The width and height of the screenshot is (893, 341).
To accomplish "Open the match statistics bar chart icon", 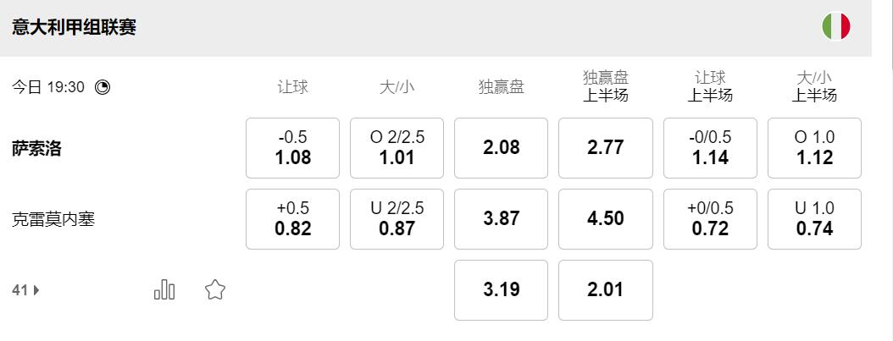I will (164, 290).
